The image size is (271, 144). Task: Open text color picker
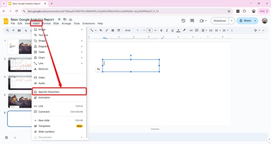point(178,30)
